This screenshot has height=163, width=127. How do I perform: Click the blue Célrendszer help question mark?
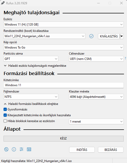(x=125, y=58)
